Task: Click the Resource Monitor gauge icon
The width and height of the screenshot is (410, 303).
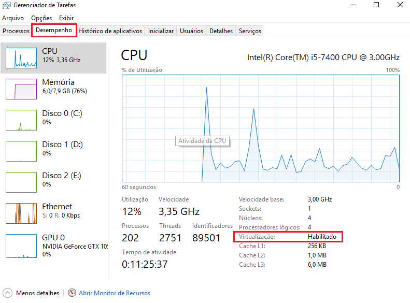Action: [x=72, y=293]
